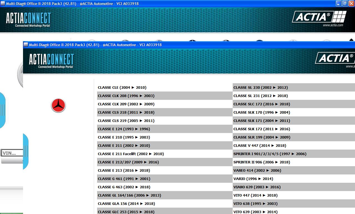Select CLASSE CLE (2004 ► 2010)
Image resolution: width=355 pixels, height=214 pixels.
pyautogui.click(x=165, y=87)
